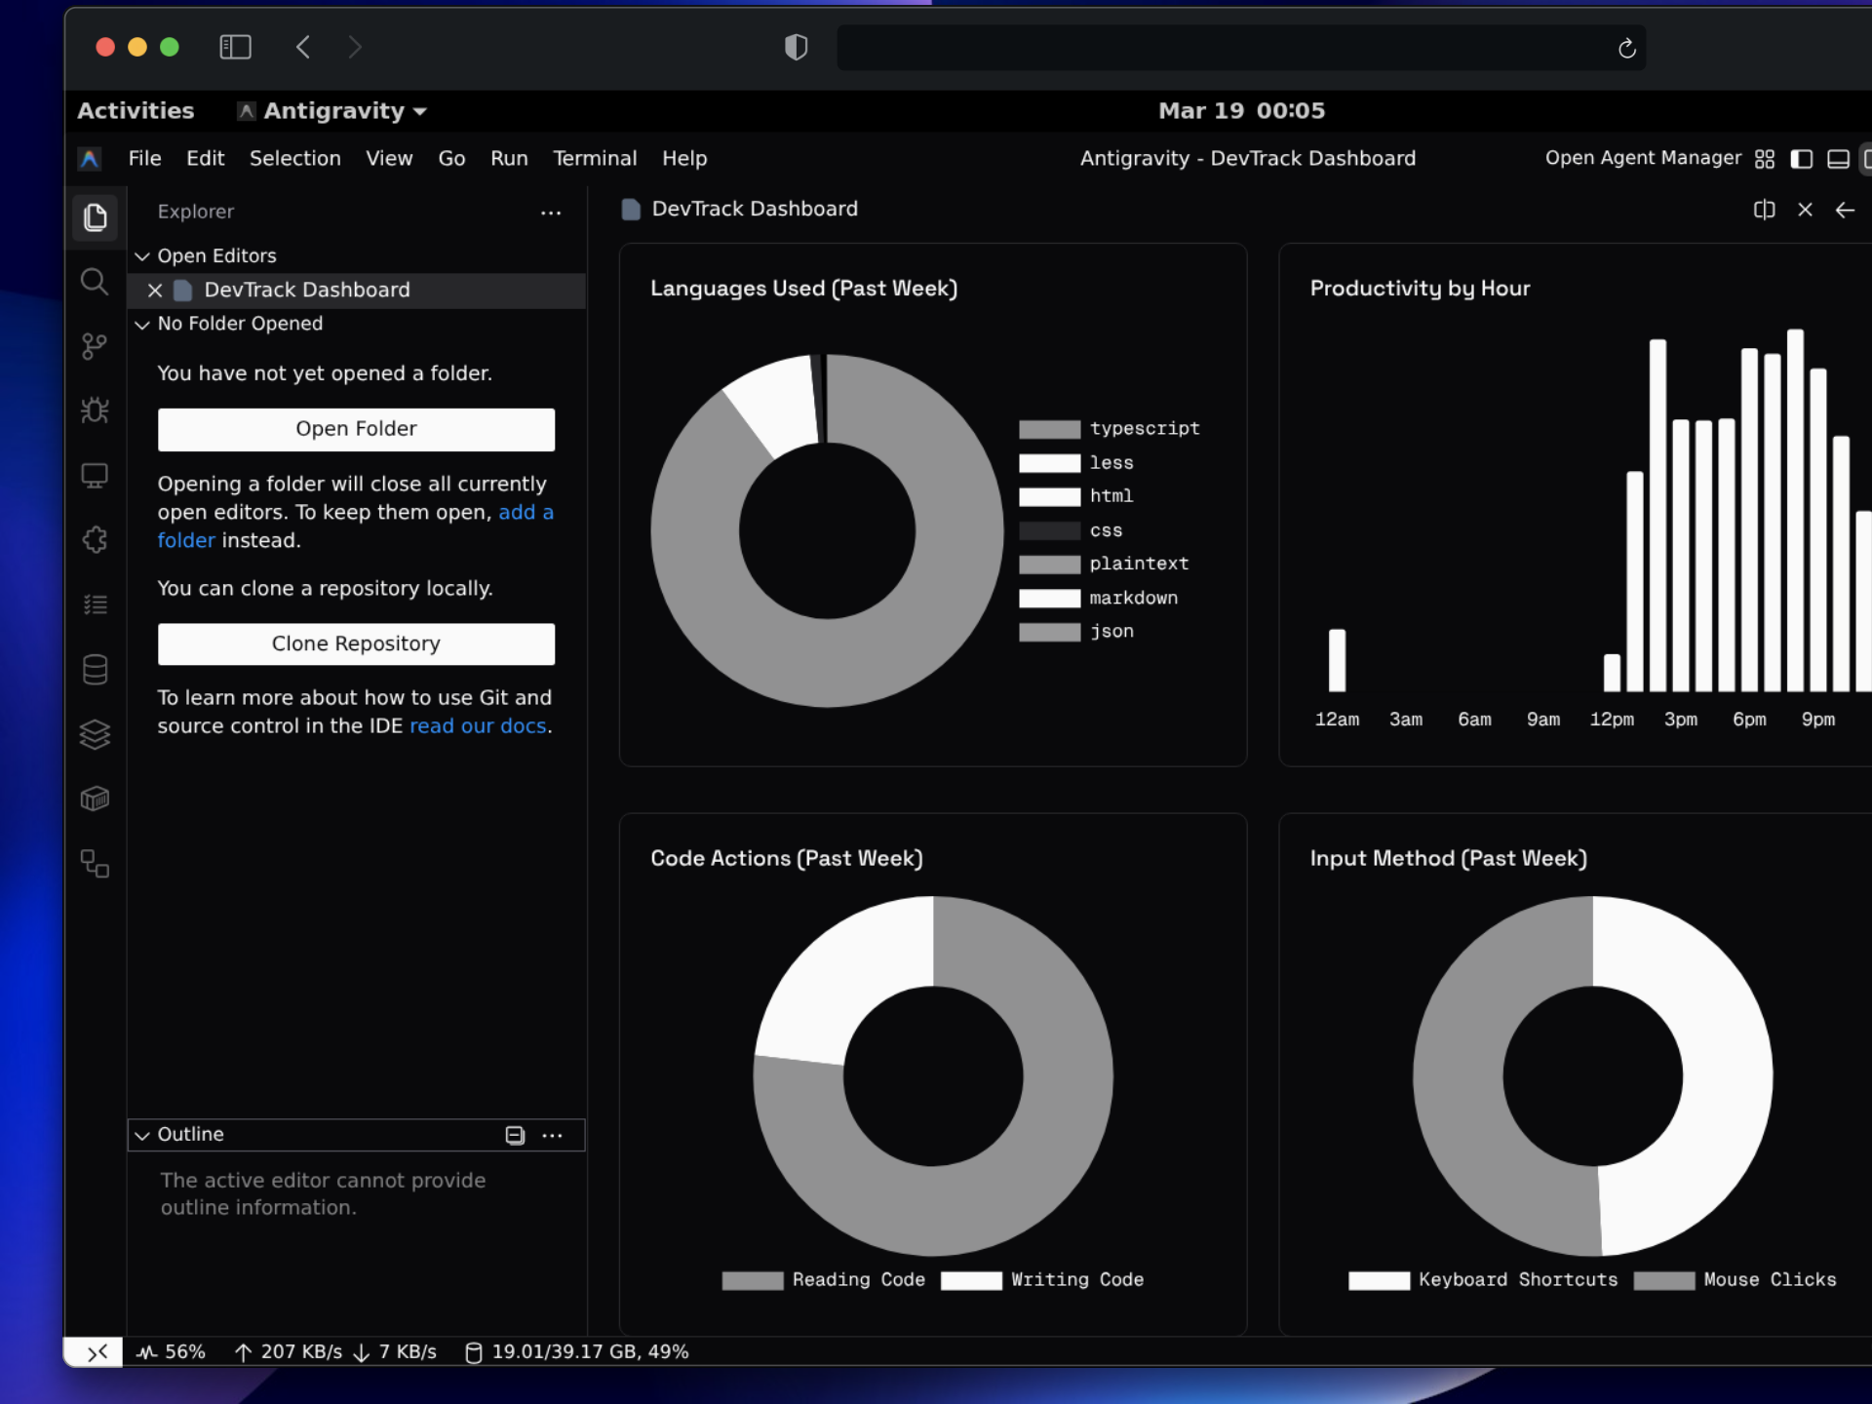Select the Source Control sidebar icon
Screen dimensions: 1872x1404
[95, 345]
